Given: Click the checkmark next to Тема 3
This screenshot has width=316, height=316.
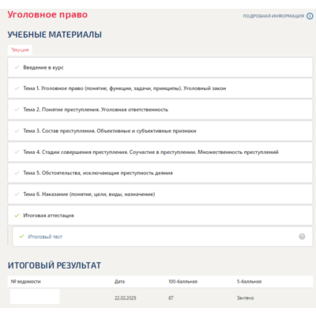Looking at the screenshot, I should (x=17, y=131).
